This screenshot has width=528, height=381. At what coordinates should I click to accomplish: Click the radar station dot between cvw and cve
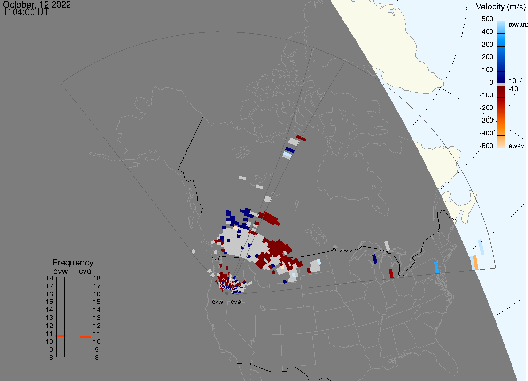pos(227,294)
